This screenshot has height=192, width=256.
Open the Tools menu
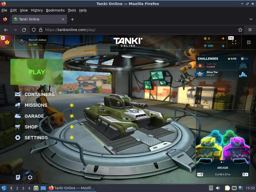(72, 10)
